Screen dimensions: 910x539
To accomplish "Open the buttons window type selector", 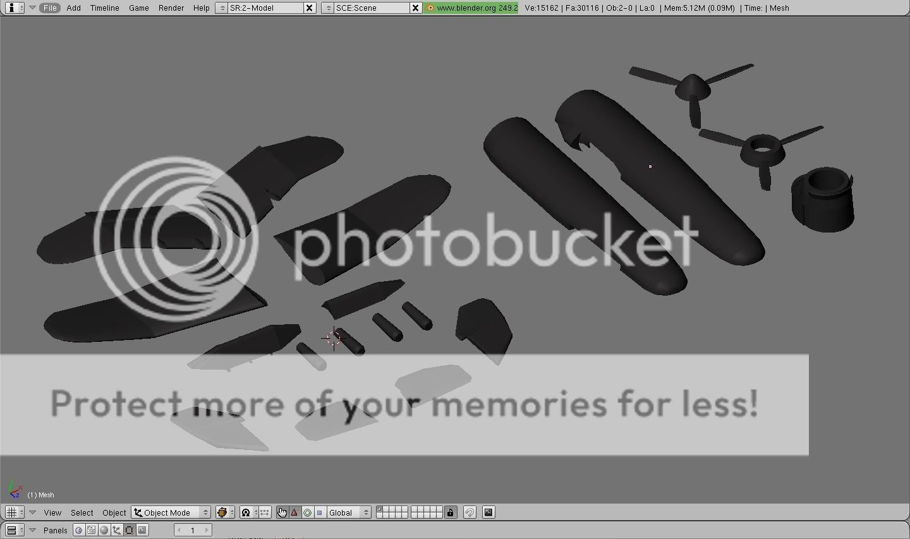I will [14, 530].
